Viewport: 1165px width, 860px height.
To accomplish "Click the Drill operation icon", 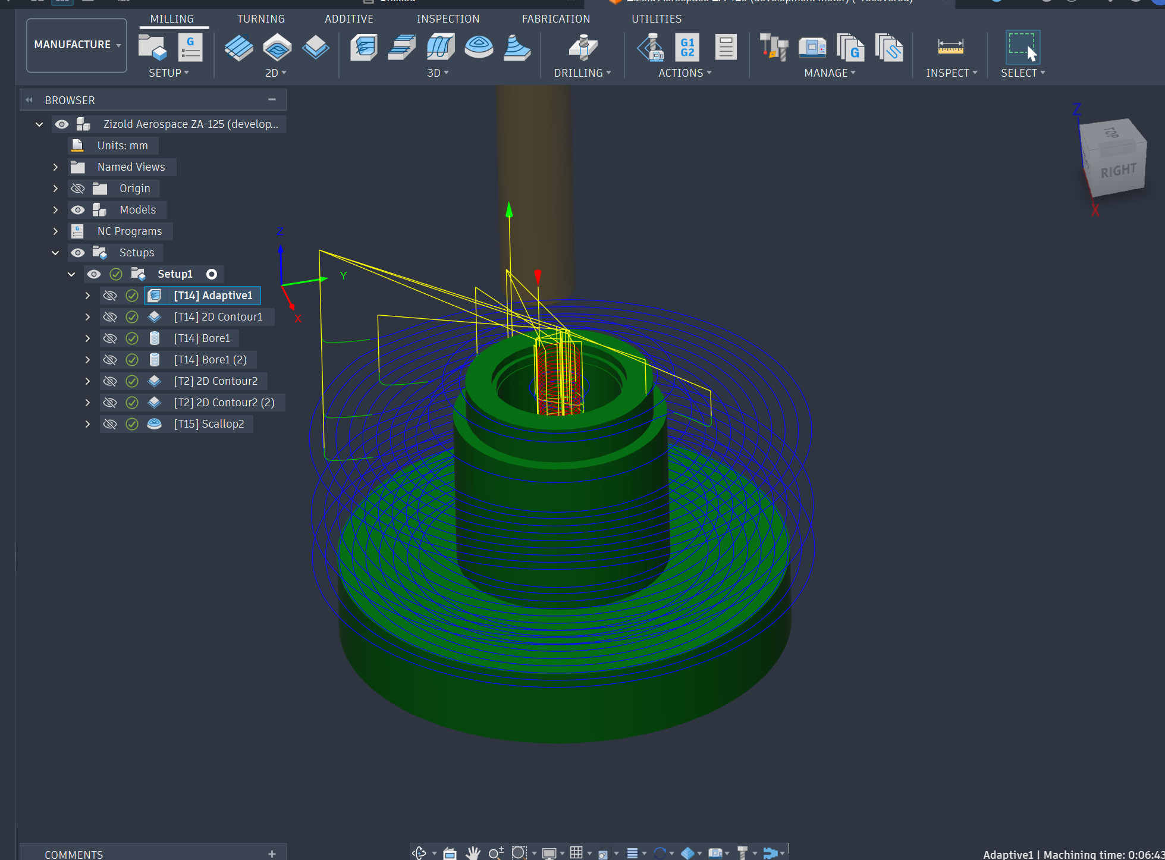I will [x=583, y=47].
